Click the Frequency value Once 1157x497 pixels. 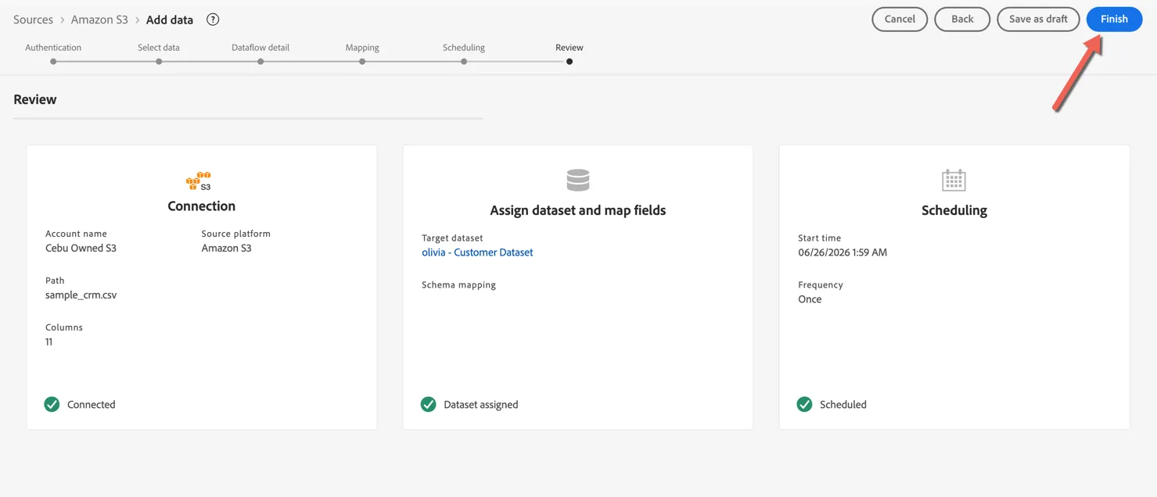tap(810, 299)
